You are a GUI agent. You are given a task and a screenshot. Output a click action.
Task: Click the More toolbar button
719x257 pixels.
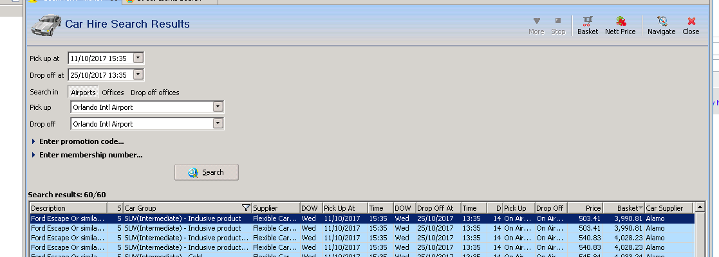coord(536,26)
